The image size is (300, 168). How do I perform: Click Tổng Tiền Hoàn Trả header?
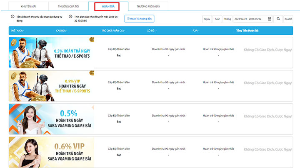pyautogui.click(x=247, y=31)
